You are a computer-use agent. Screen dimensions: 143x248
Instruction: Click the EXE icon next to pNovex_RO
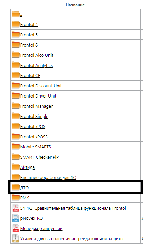pos(16,218)
